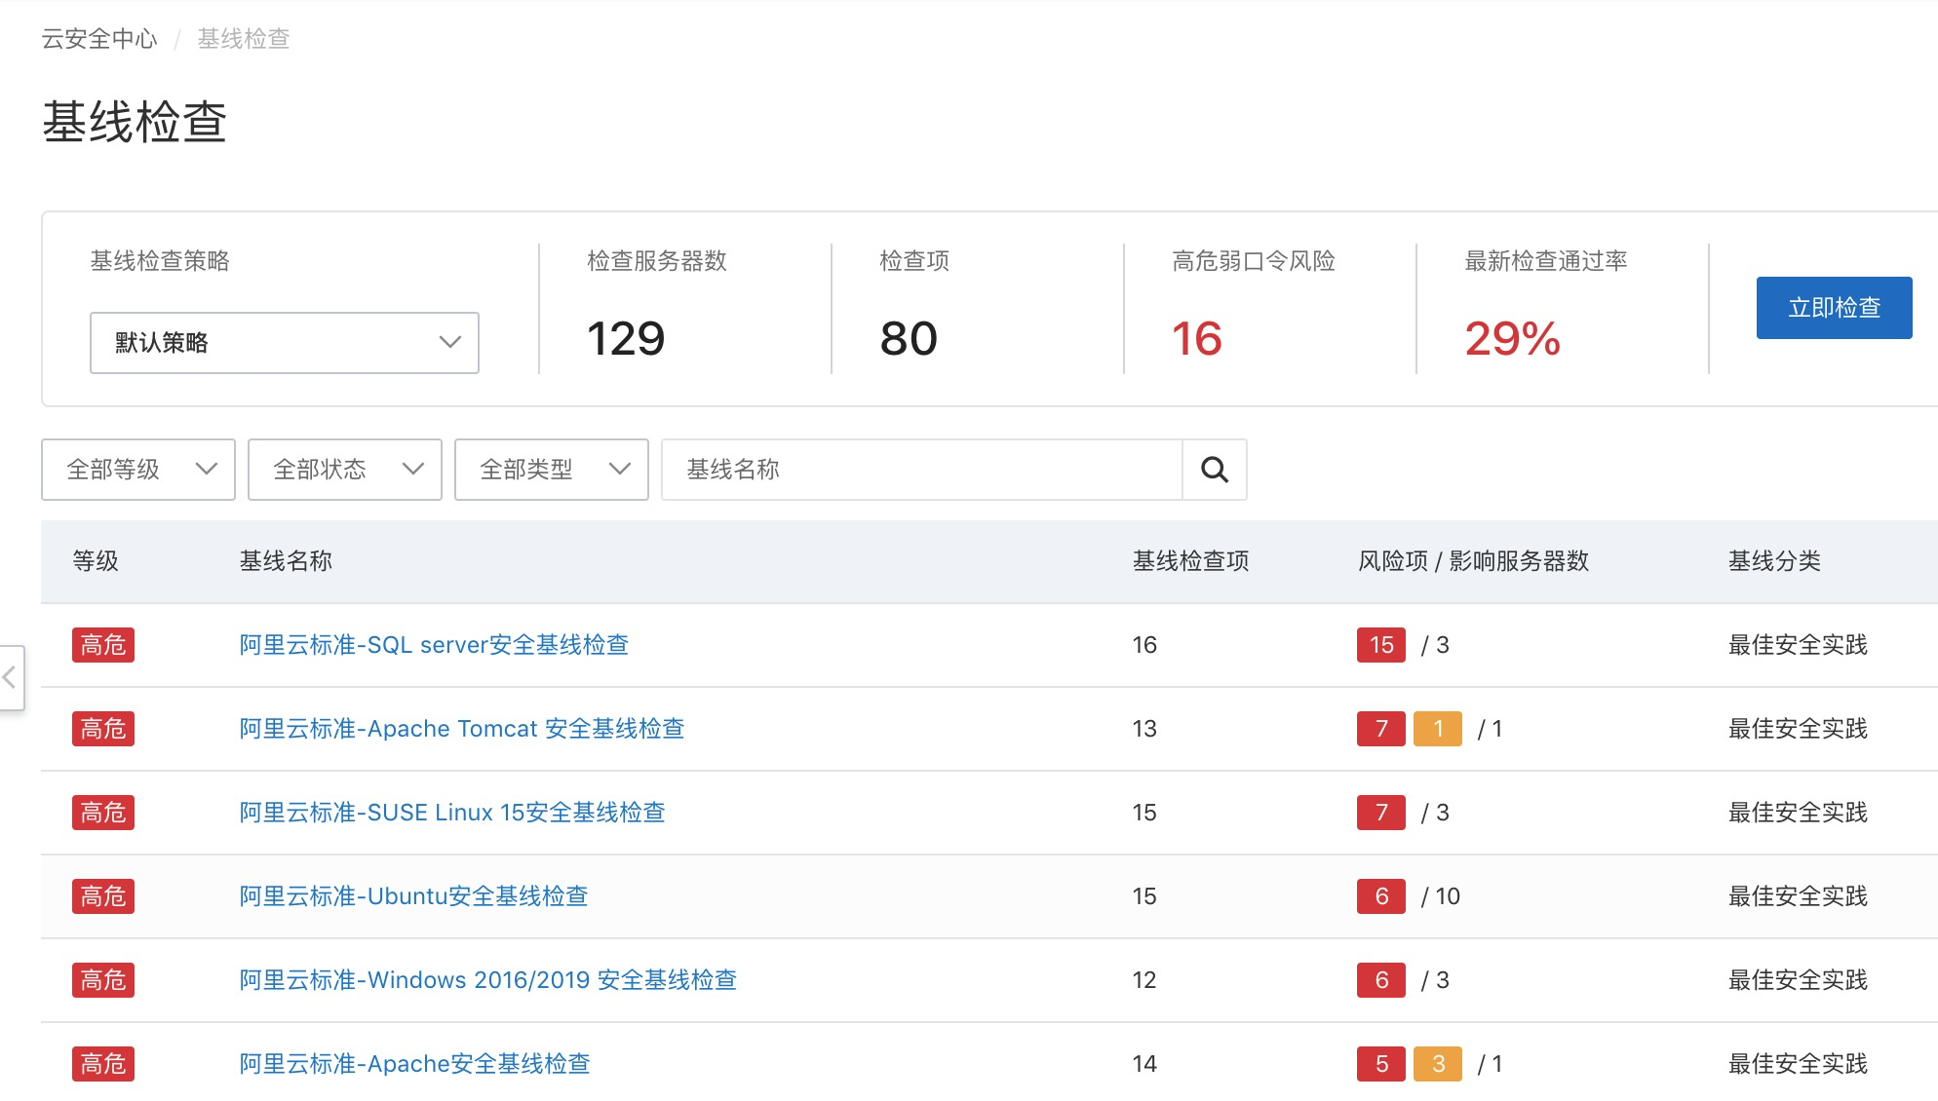
Task: Click the 立即检查 button
Action: (1834, 308)
